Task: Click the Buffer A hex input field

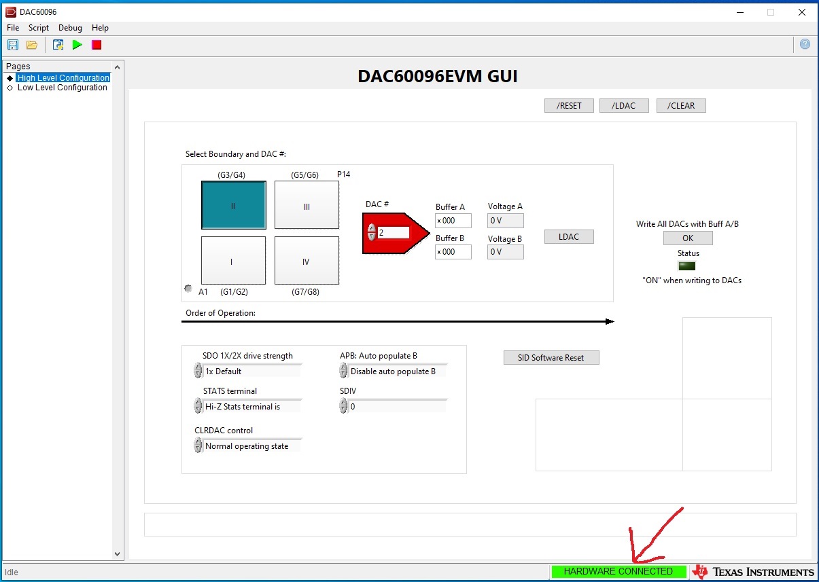Action: click(x=453, y=221)
